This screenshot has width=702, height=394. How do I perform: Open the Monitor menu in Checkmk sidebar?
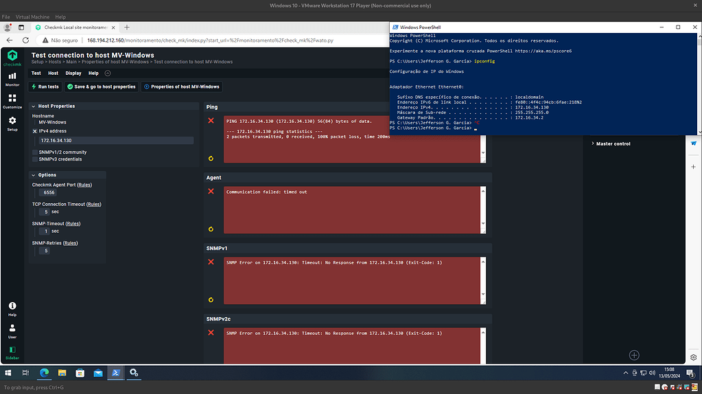coord(12,78)
